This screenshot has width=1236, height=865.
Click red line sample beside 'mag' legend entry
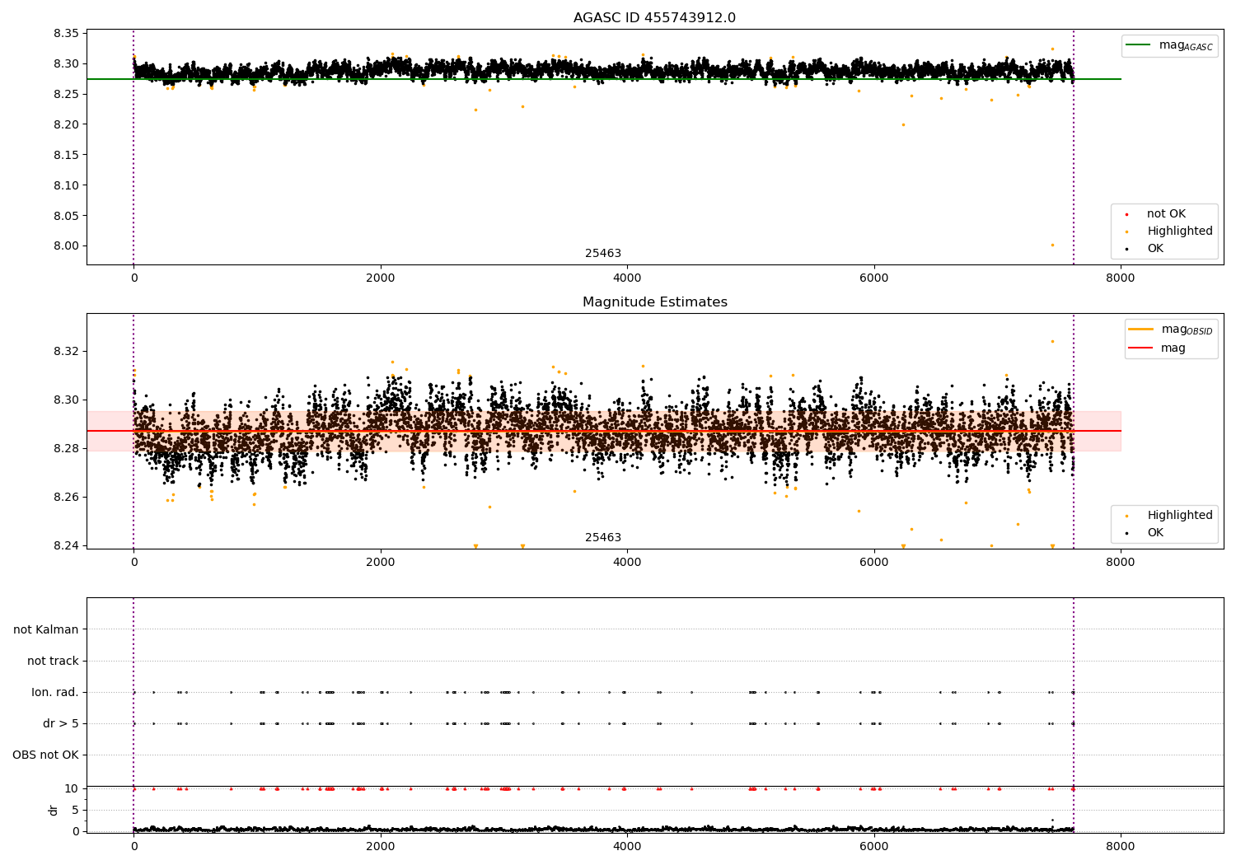pos(1141,348)
